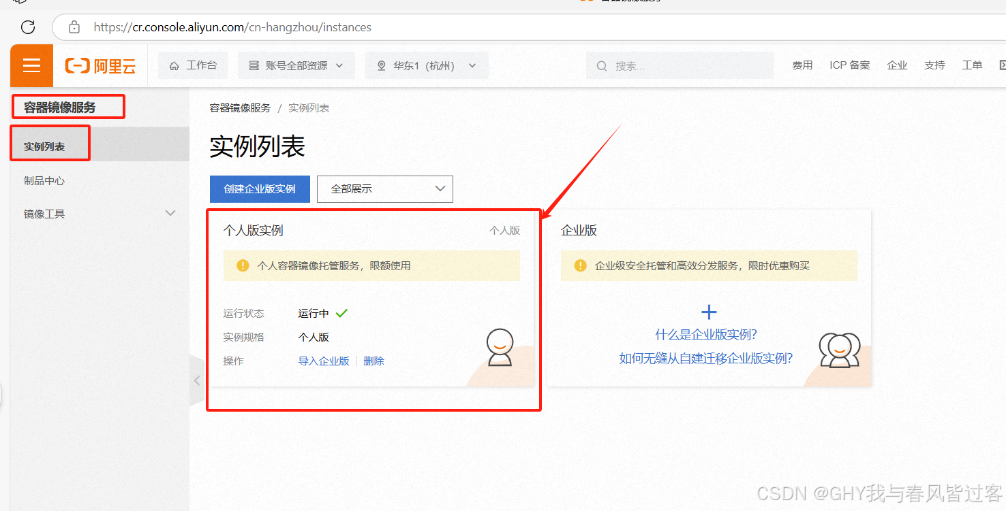Open 企业 top menu

[x=898, y=65]
